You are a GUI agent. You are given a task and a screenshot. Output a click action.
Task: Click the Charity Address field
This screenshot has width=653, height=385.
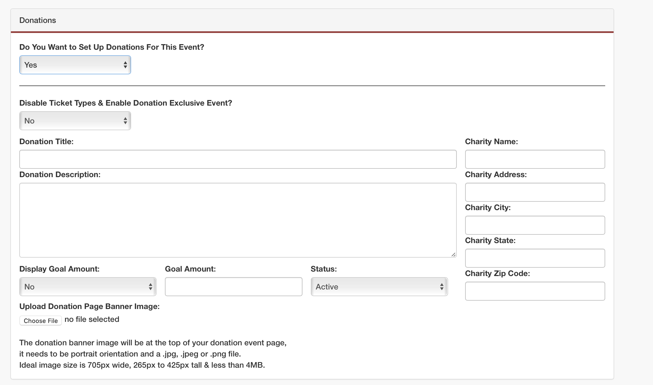click(x=535, y=192)
